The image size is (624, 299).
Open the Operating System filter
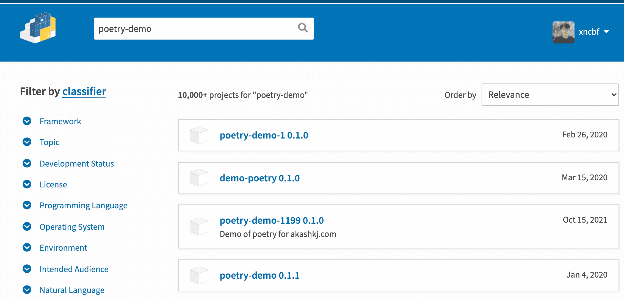pos(72,227)
